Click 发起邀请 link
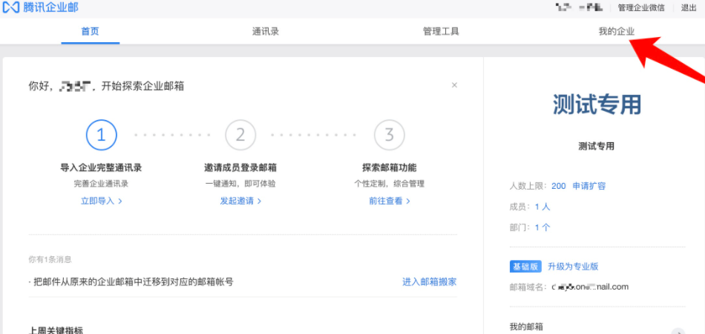Image resolution: width=705 pixels, height=334 pixels. pyautogui.click(x=240, y=201)
